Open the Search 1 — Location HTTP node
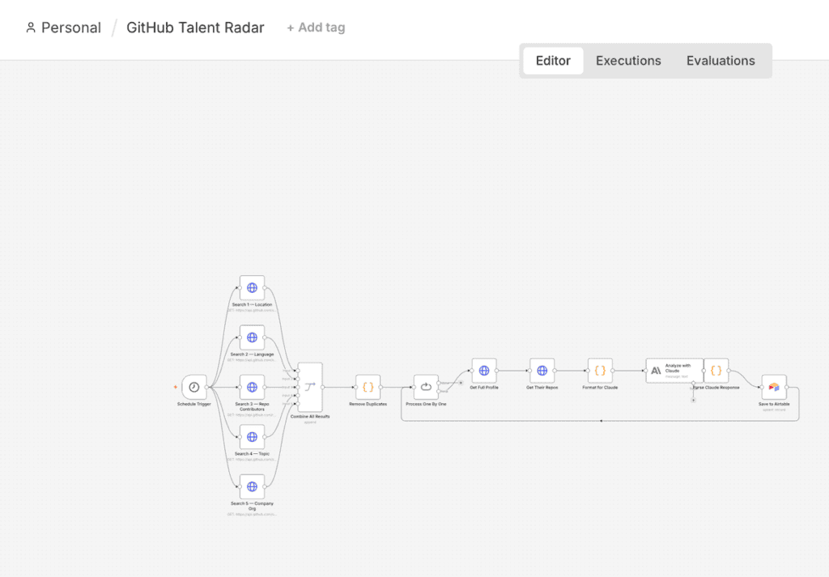The image size is (829, 577). (x=253, y=288)
